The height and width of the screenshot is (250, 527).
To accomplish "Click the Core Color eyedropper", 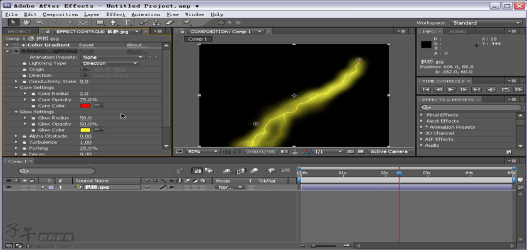I will tap(99, 106).
